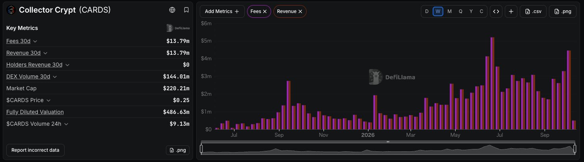The width and height of the screenshot is (584, 162).
Task: Click the Collector Crypt (CARDS) title
Action: [65, 10]
